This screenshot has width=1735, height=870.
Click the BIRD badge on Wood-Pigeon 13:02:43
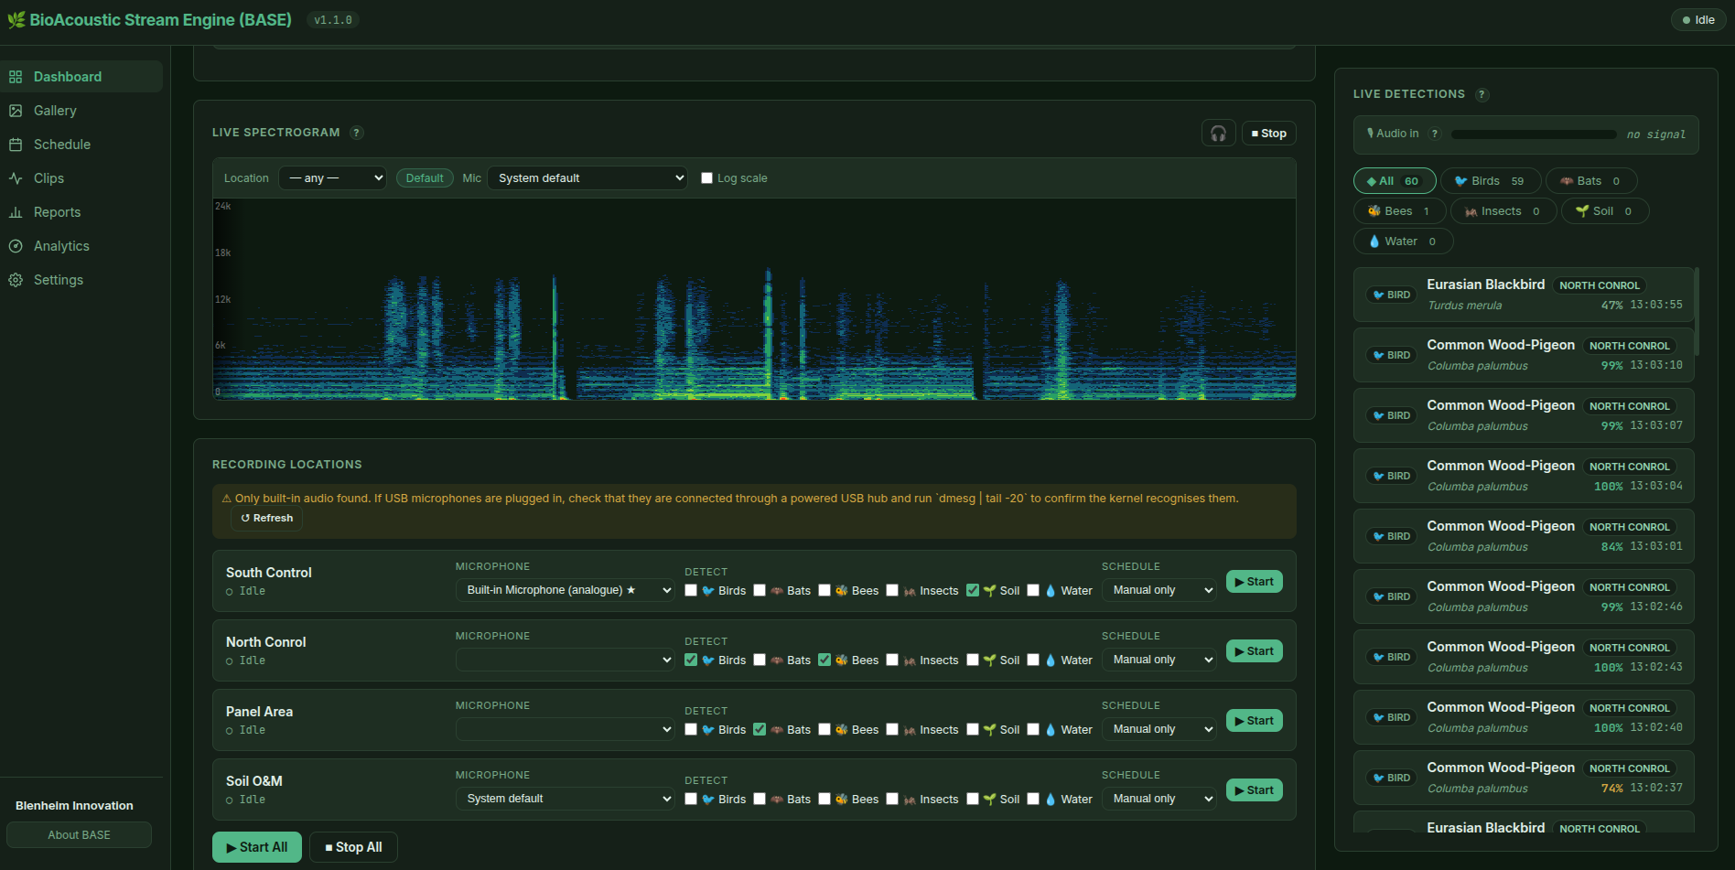[1391, 657]
